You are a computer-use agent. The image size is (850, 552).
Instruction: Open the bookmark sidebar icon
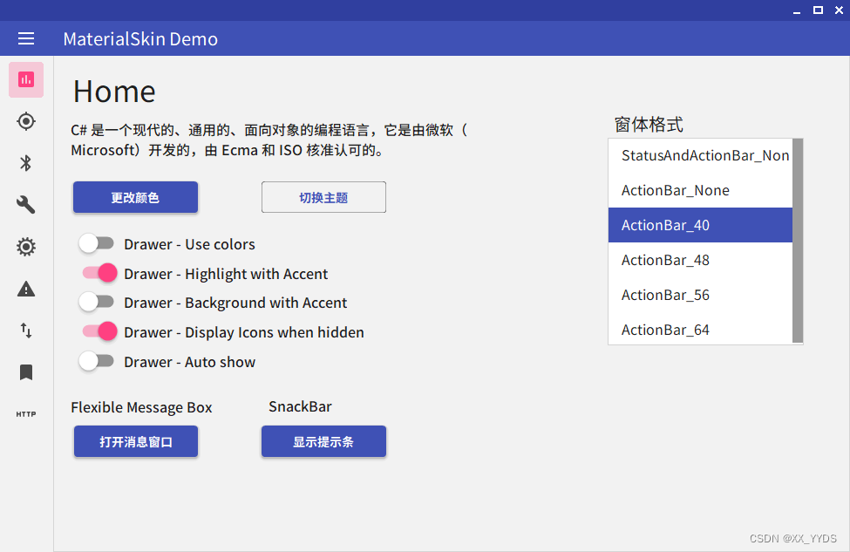[x=26, y=372]
